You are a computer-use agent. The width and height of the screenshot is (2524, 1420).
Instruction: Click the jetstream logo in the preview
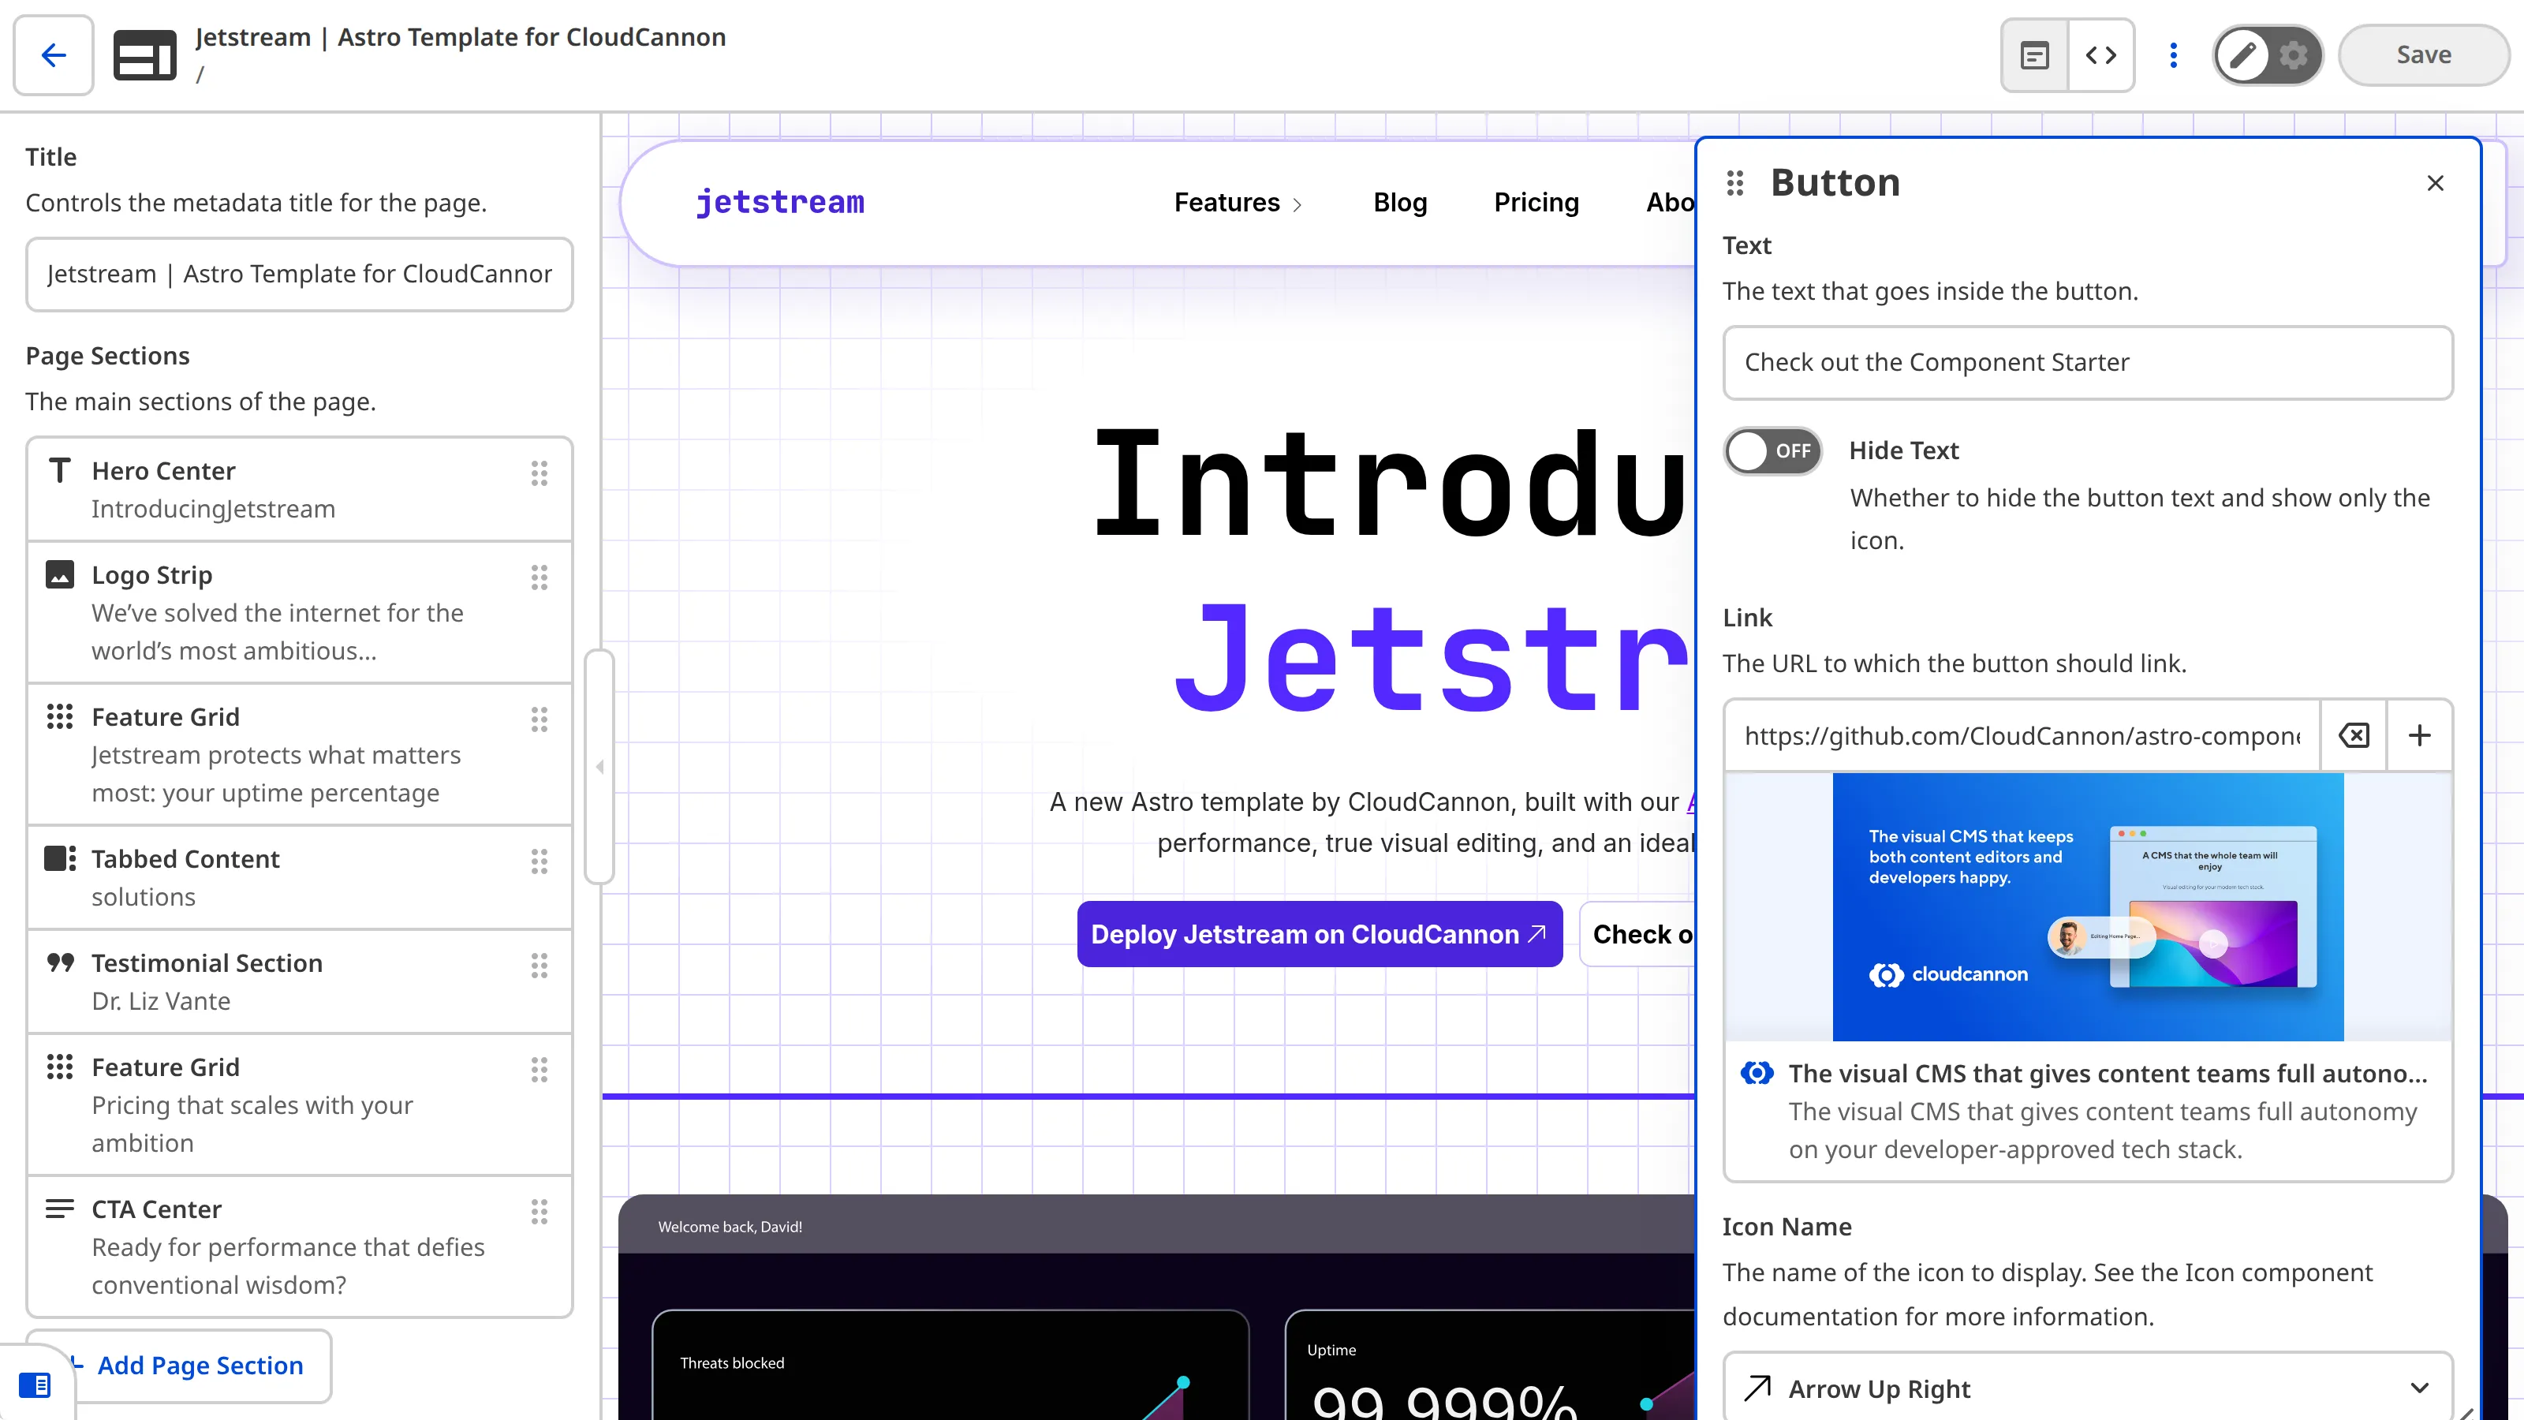click(x=780, y=202)
